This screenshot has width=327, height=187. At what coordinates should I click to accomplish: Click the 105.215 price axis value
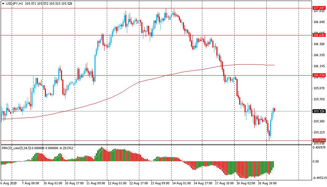pos(319,132)
